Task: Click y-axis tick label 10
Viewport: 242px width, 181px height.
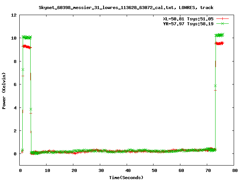Action: [14, 38]
